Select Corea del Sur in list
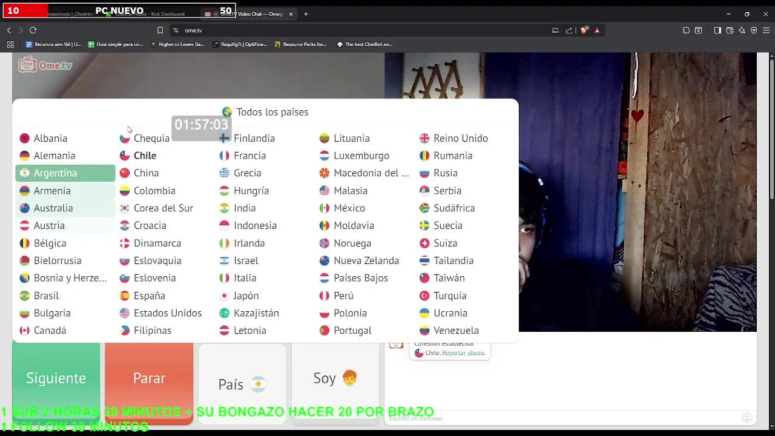Image resolution: width=775 pixels, height=436 pixels. [165, 208]
